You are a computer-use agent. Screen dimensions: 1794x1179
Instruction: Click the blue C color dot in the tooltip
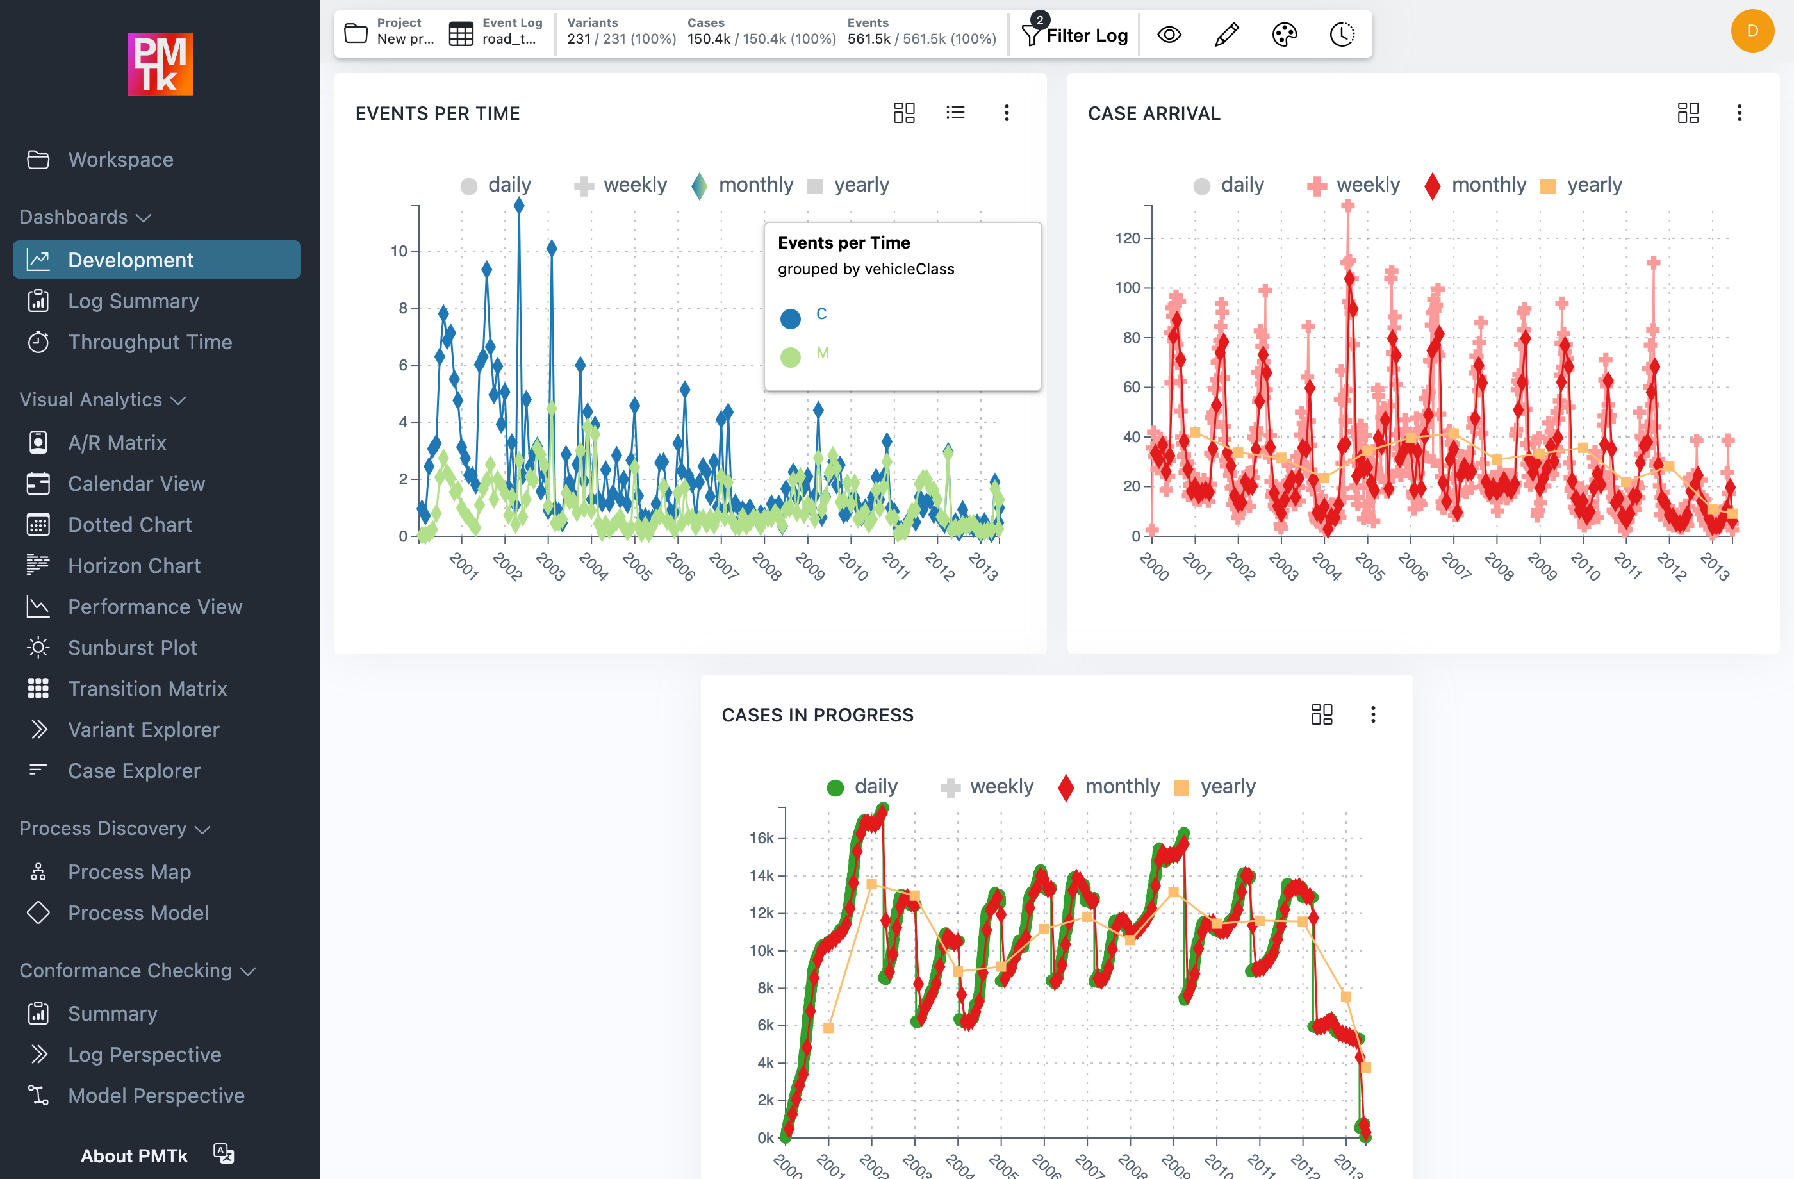pos(791,317)
